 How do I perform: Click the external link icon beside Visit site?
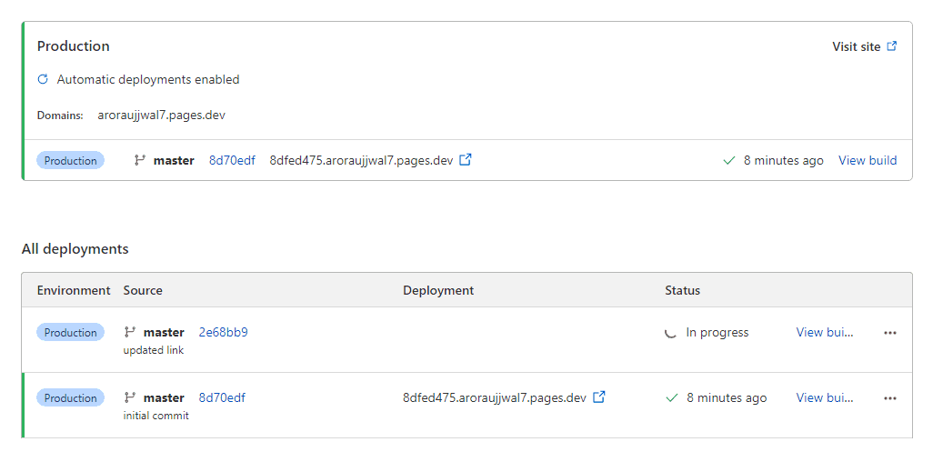892,46
